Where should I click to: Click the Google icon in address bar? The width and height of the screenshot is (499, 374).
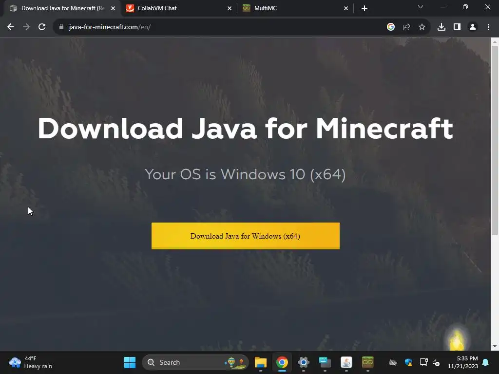tap(391, 27)
